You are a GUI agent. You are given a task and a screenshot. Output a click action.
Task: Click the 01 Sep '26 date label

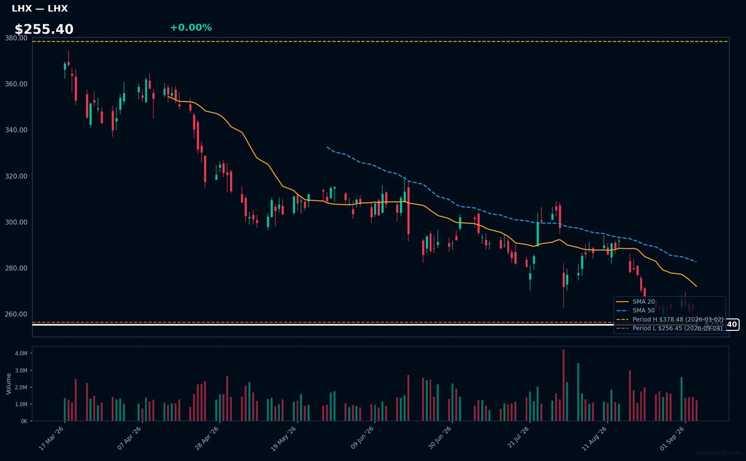pos(671,437)
